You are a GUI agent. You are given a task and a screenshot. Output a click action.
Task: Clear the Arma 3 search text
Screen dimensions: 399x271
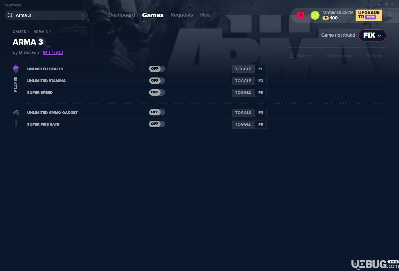pyautogui.click(x=82, y=15)
